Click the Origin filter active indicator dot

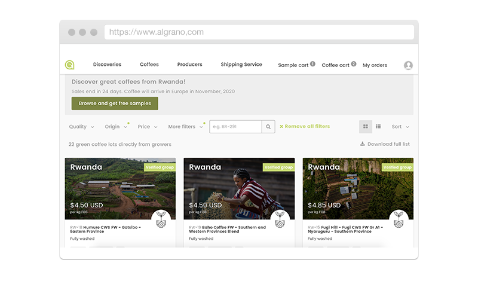[x=128, y=123]
